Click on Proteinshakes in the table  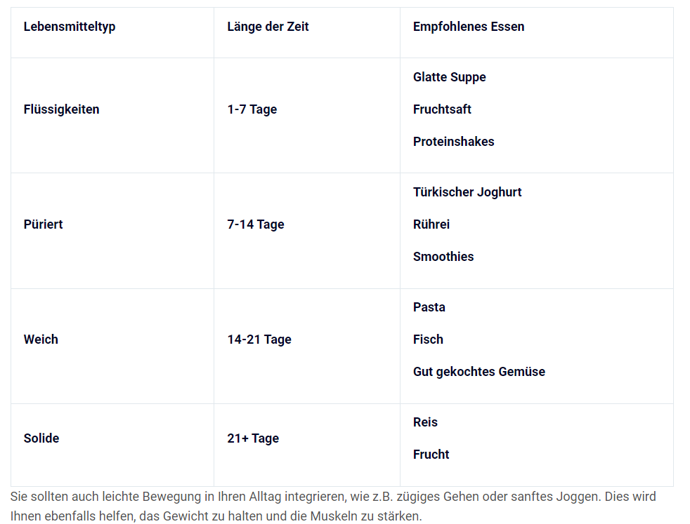pos(453,142)
